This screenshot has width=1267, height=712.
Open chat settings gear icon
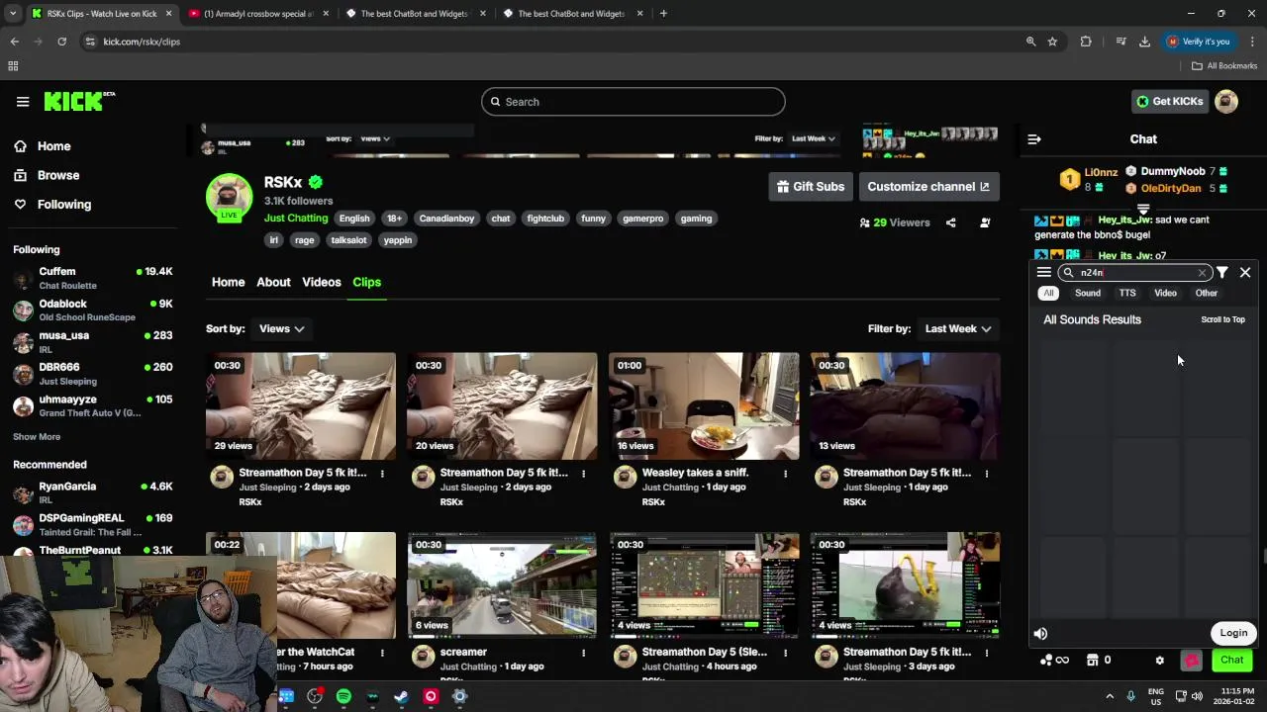pyautogui.click(x=1160, y=660)
